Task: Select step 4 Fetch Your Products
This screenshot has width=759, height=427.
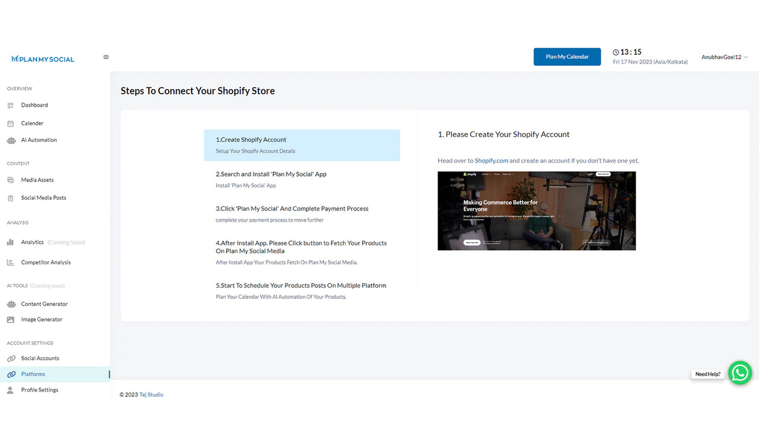Action: pos(302,253)
